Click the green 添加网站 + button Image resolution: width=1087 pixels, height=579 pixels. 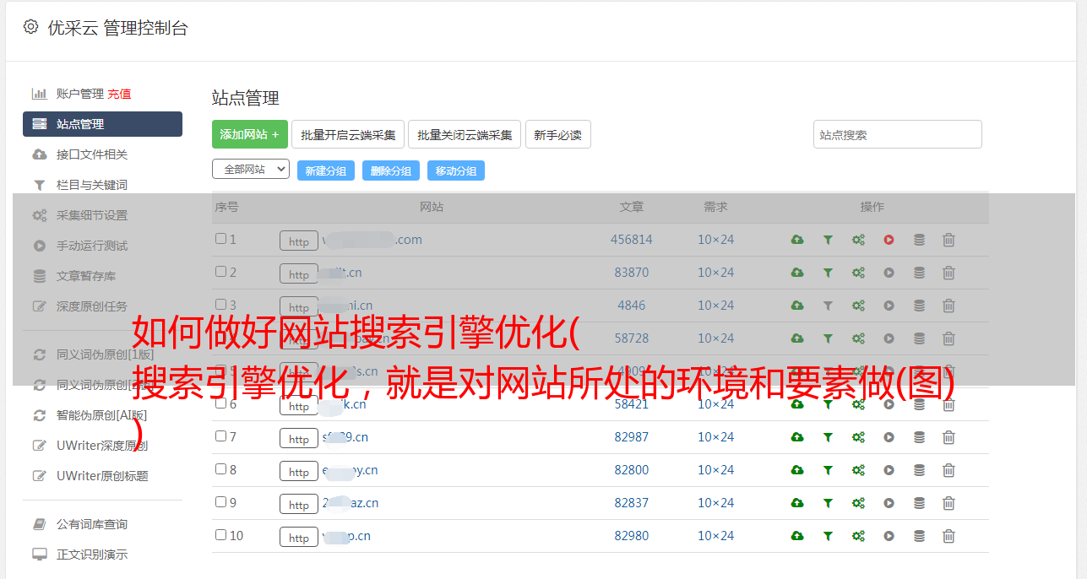coord(250,134)
